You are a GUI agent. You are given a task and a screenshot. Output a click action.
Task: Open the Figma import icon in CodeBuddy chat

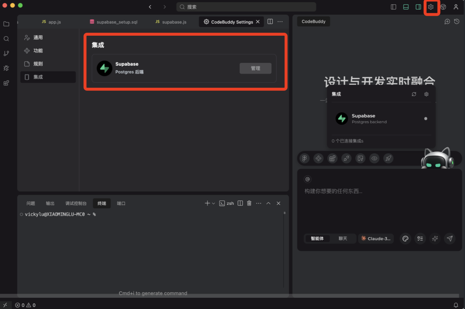pyautogui.click(x=304, y=158)
